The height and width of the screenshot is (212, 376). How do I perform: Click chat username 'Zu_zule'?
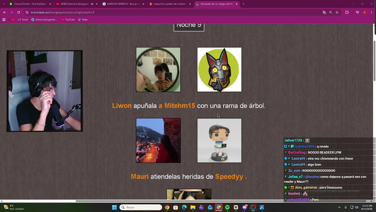(x=294, y=170)
